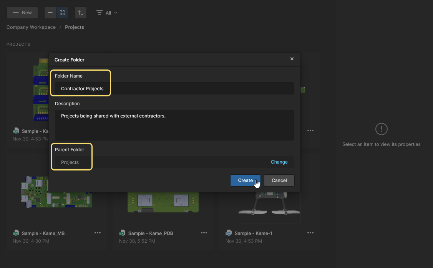
Task: Select the Projects breadcrumb
Action: [x=75, y=27]
